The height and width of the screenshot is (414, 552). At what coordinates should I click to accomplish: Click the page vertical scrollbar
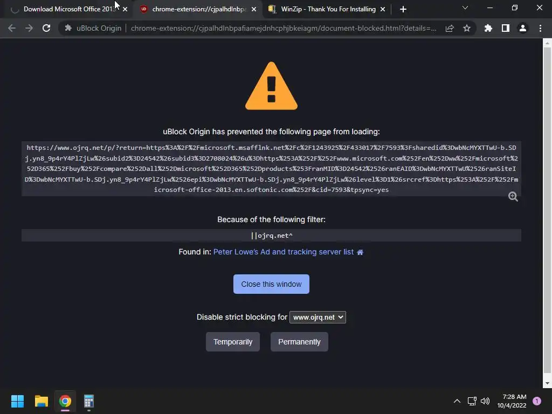(547, 211)
